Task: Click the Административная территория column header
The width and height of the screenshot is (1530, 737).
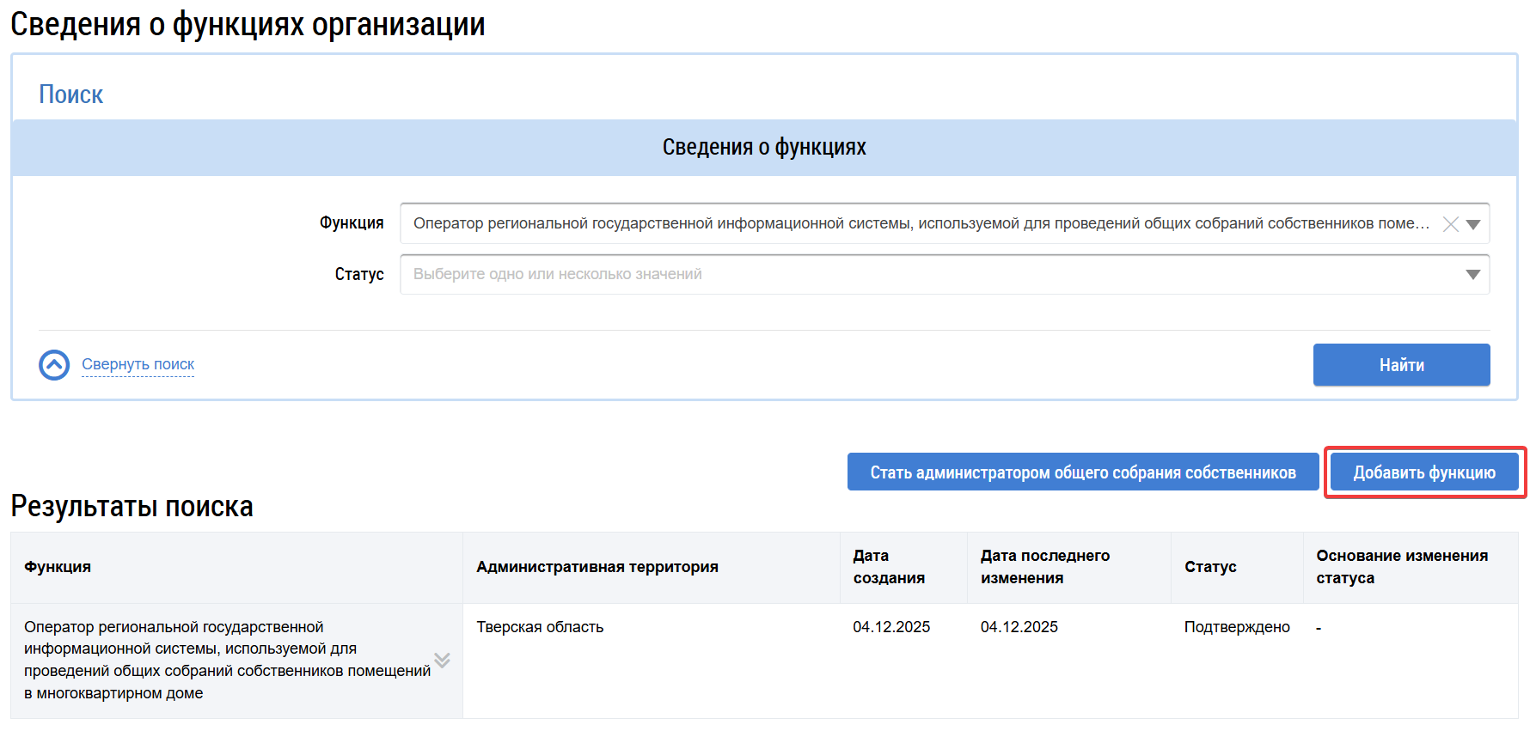Action: coord(597,567)
